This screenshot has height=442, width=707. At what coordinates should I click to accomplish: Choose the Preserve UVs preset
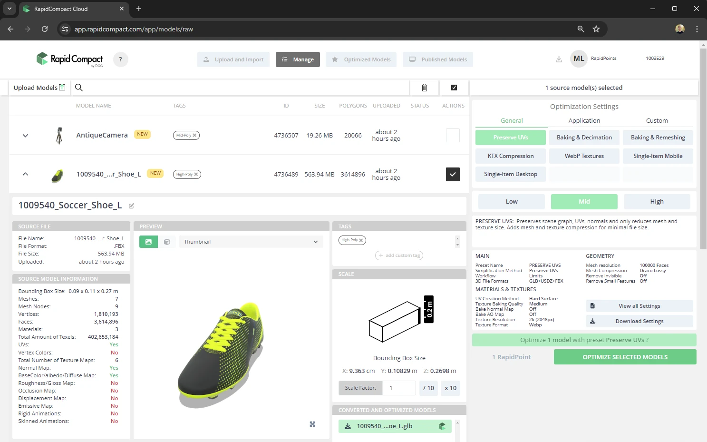(511, 138)
